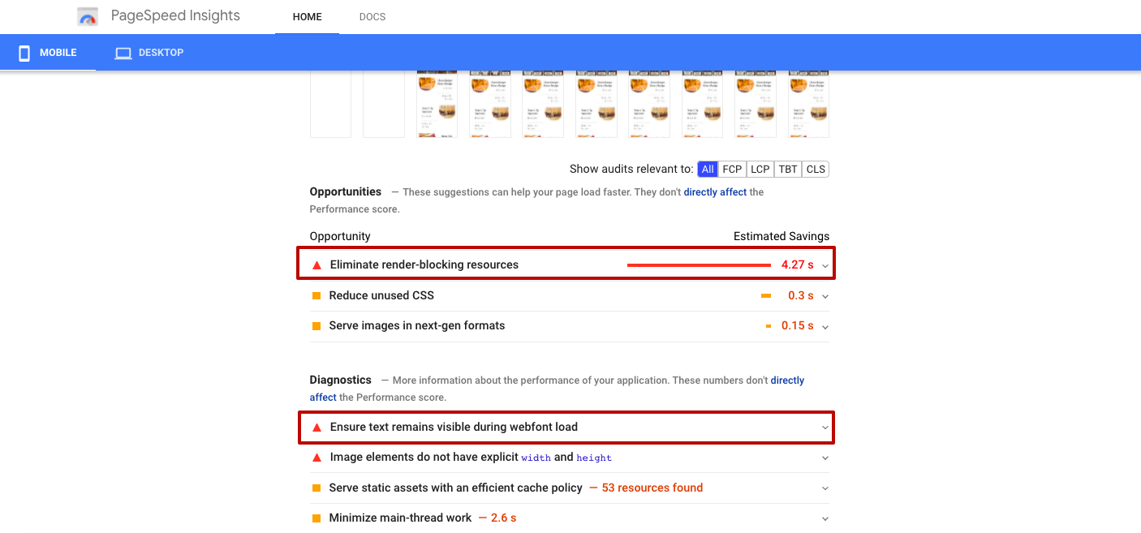Switch to the DESKTOP tab
The height and width of the screenshot is (533, 1141).
(x=149, y=53)
